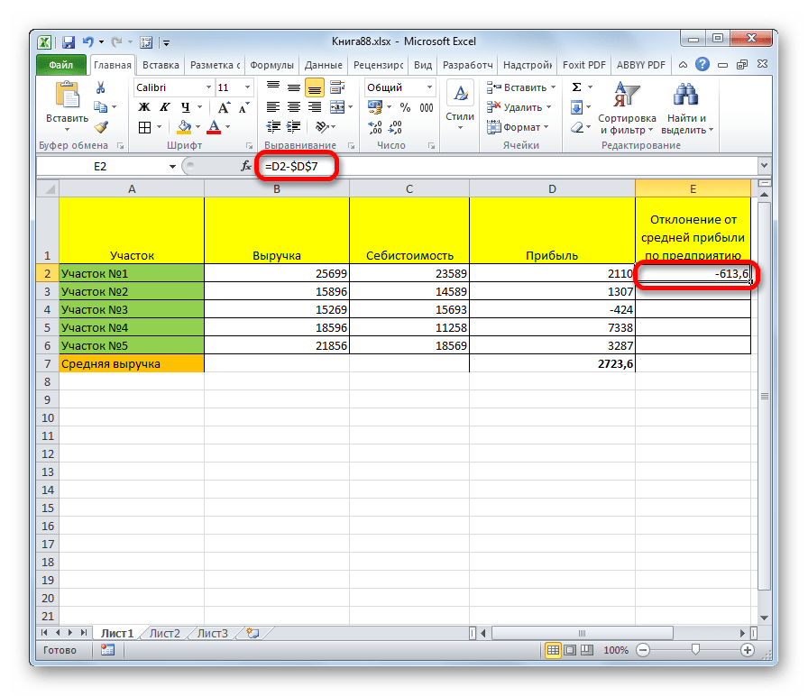
Task: Click the green Файл button
Action: (61, 65)
